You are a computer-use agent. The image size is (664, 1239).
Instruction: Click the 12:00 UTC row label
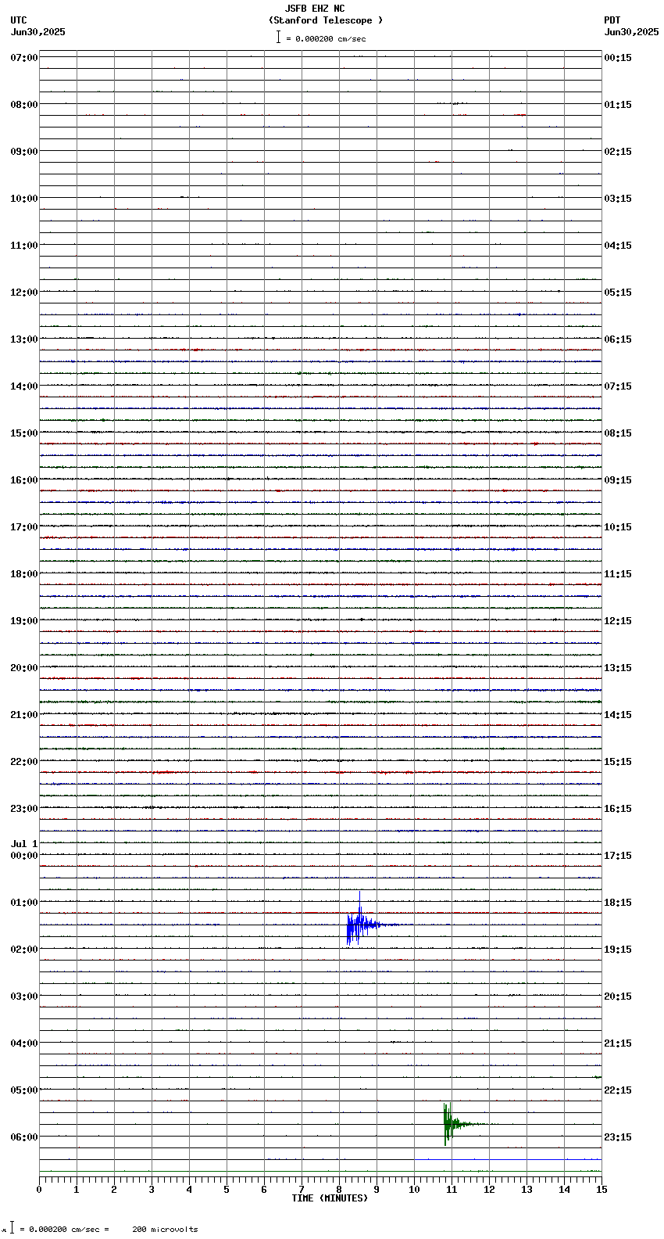pos(24,293)
